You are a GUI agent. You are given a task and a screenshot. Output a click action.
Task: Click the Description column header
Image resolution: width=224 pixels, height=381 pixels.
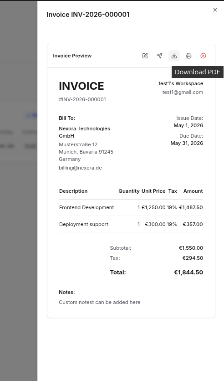[x=73, y=191]
